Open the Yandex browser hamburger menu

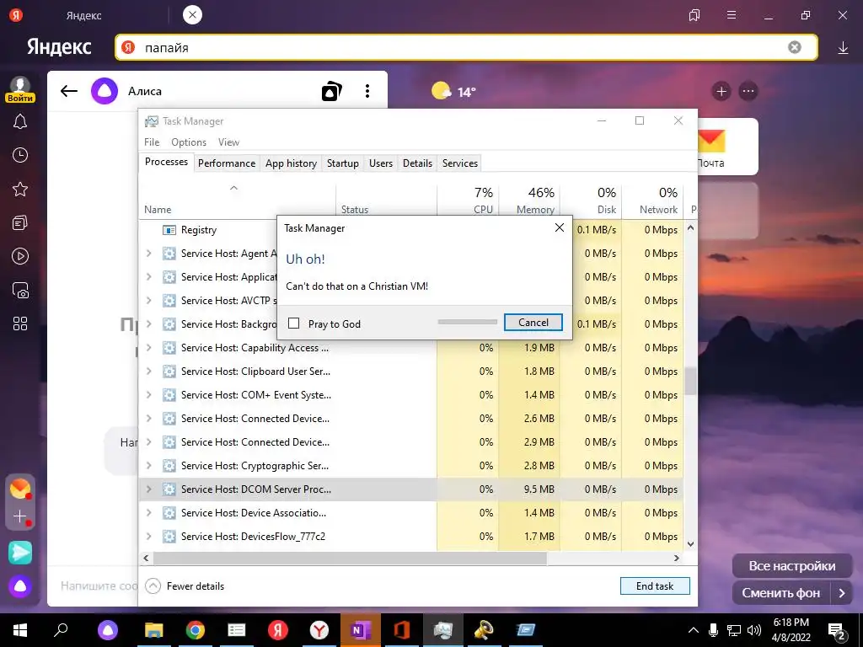[732, 15]
